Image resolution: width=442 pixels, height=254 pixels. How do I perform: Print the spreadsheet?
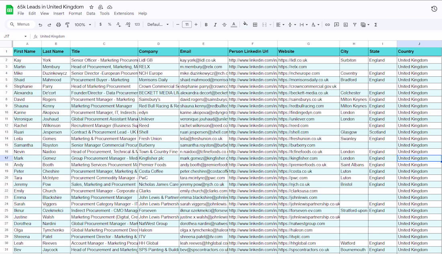tap(58, 25)
